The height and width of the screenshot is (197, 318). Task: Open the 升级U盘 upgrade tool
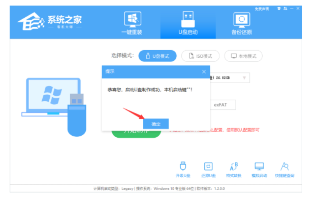click(183, 170)
